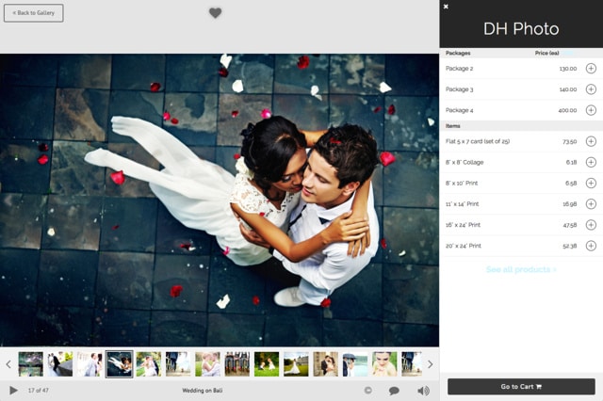Open See all products link

pos(521,269)
